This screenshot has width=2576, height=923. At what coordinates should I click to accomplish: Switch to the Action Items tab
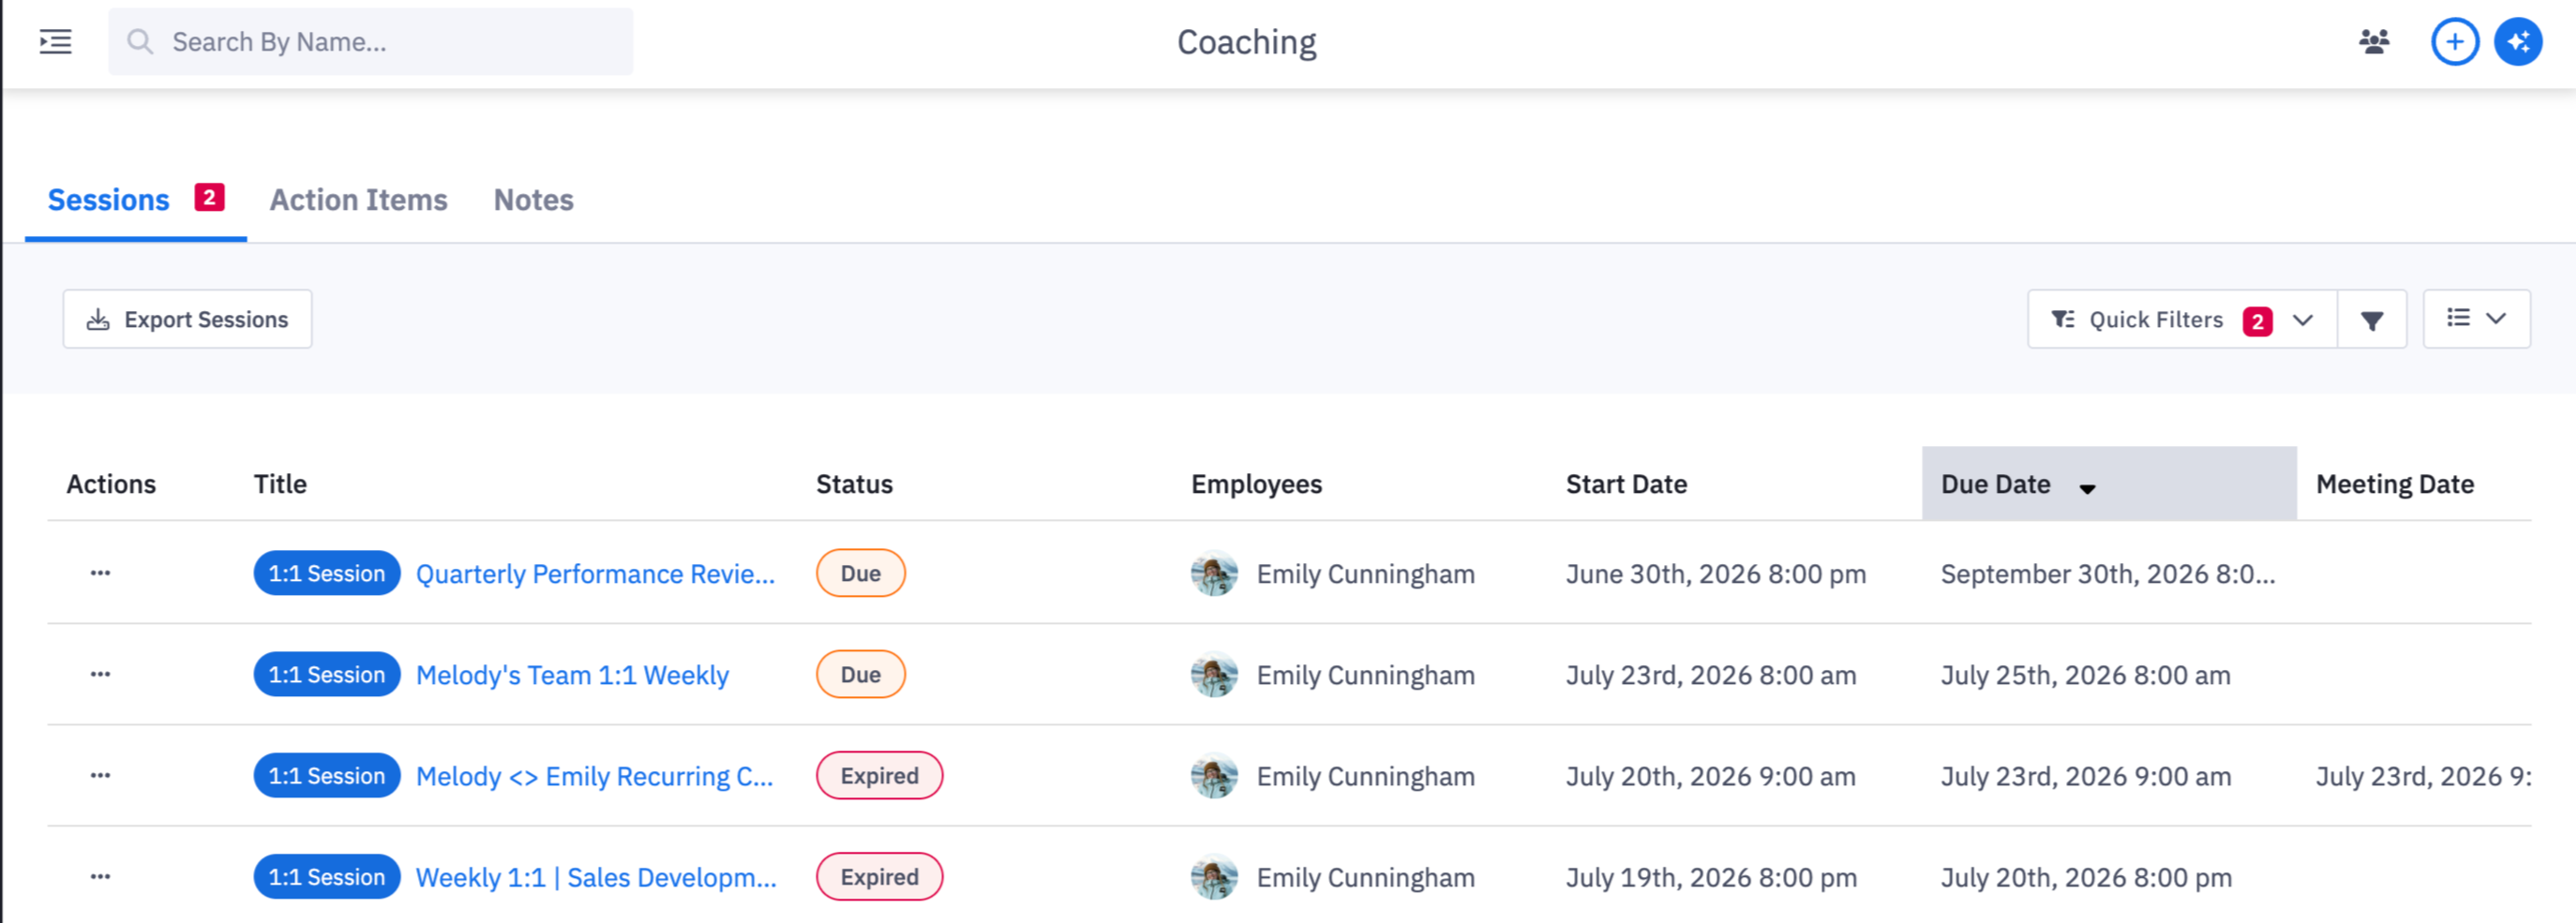click(358, 200)
